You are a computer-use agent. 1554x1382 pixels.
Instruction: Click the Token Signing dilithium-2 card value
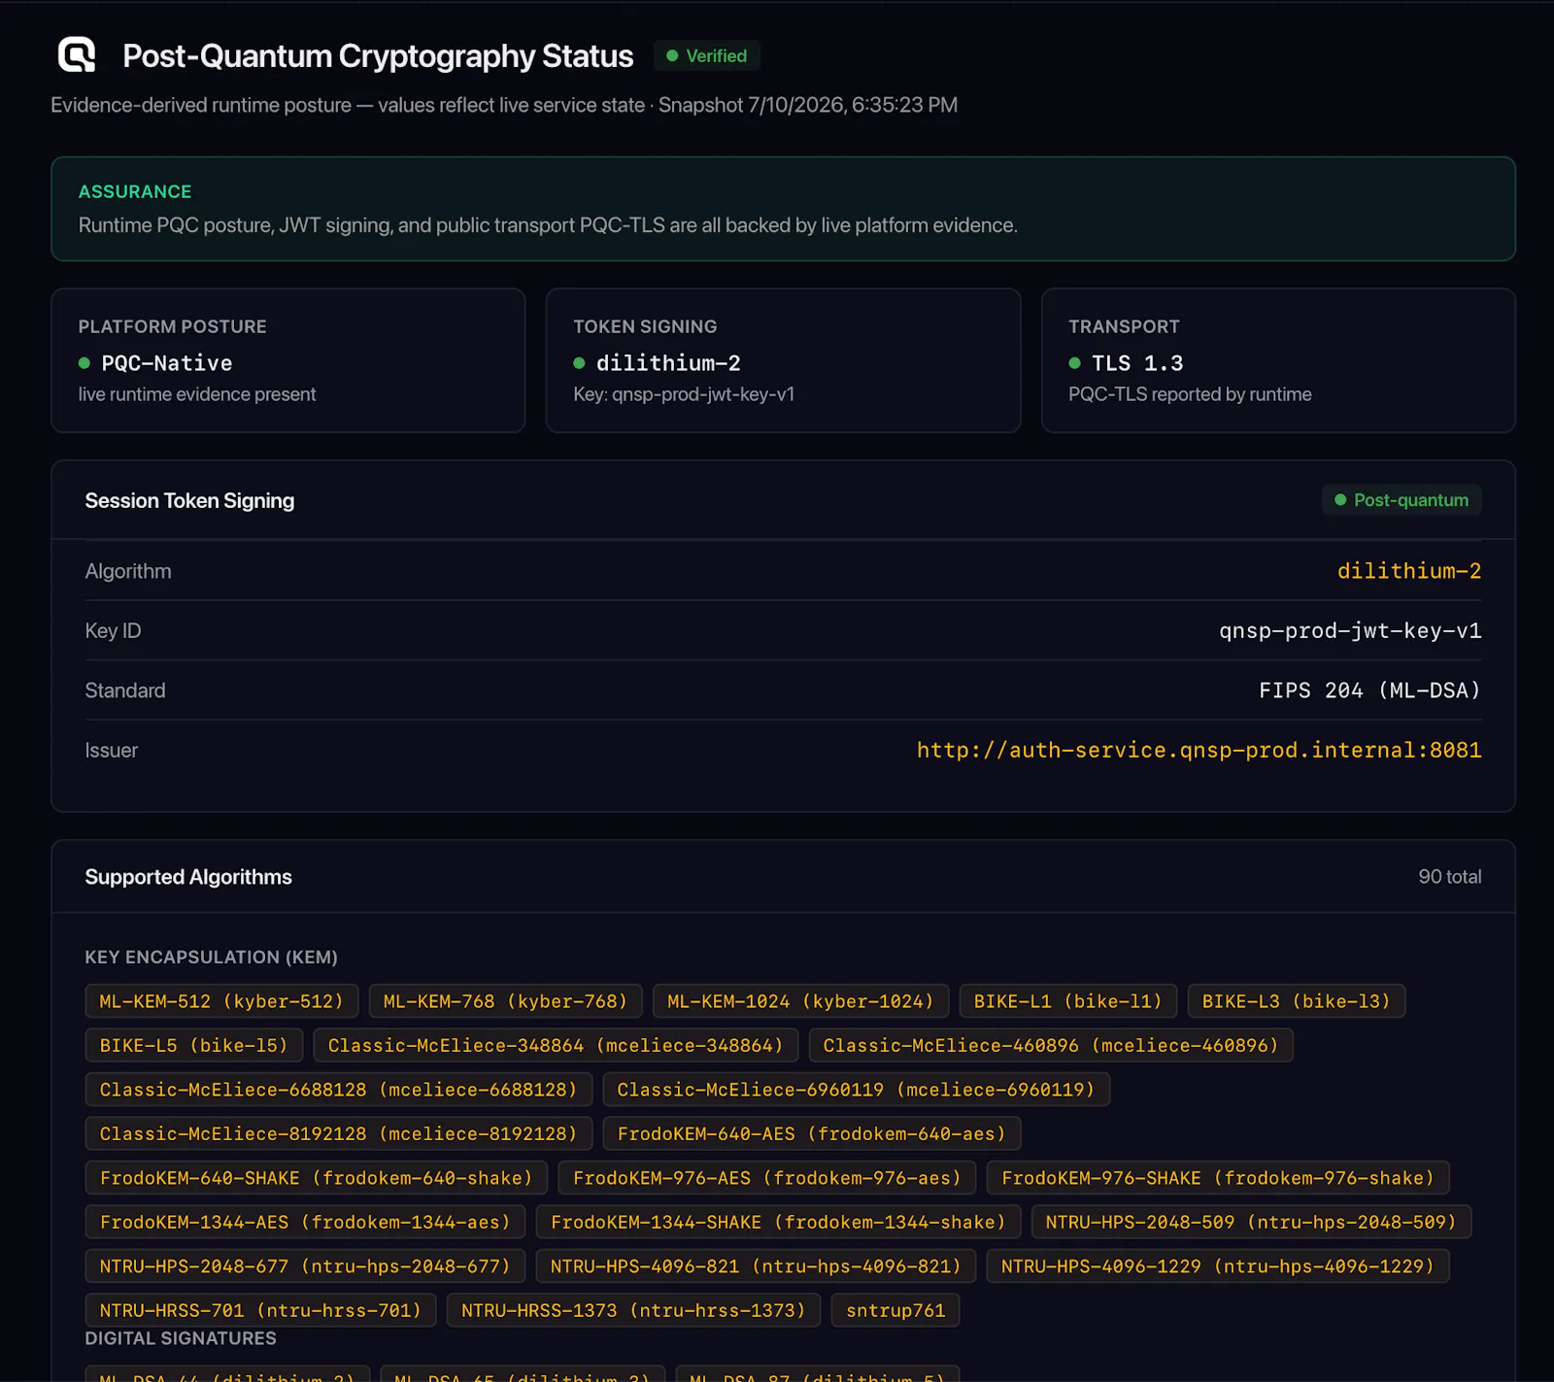[668, 363]
